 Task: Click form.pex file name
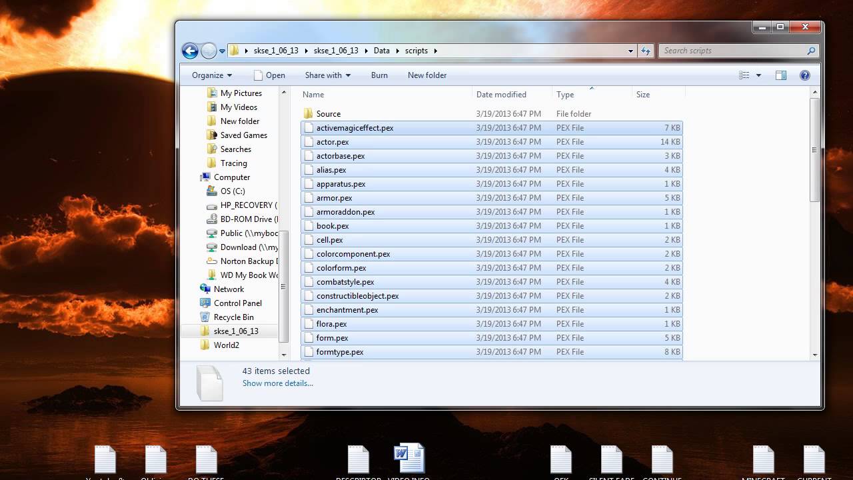point(333,338)
